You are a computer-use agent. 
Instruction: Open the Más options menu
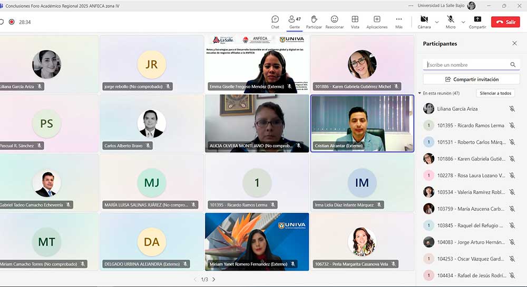pos(399,22)
